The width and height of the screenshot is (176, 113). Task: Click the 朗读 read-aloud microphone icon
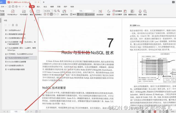140,13
